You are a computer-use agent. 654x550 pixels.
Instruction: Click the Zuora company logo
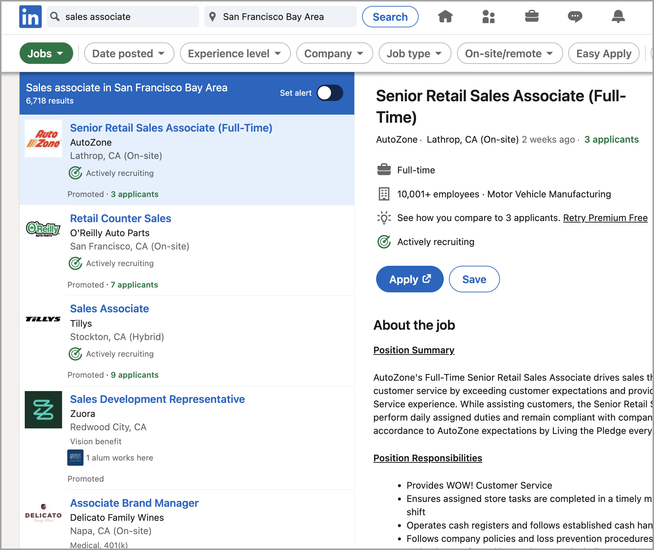(x=43, y=410)
